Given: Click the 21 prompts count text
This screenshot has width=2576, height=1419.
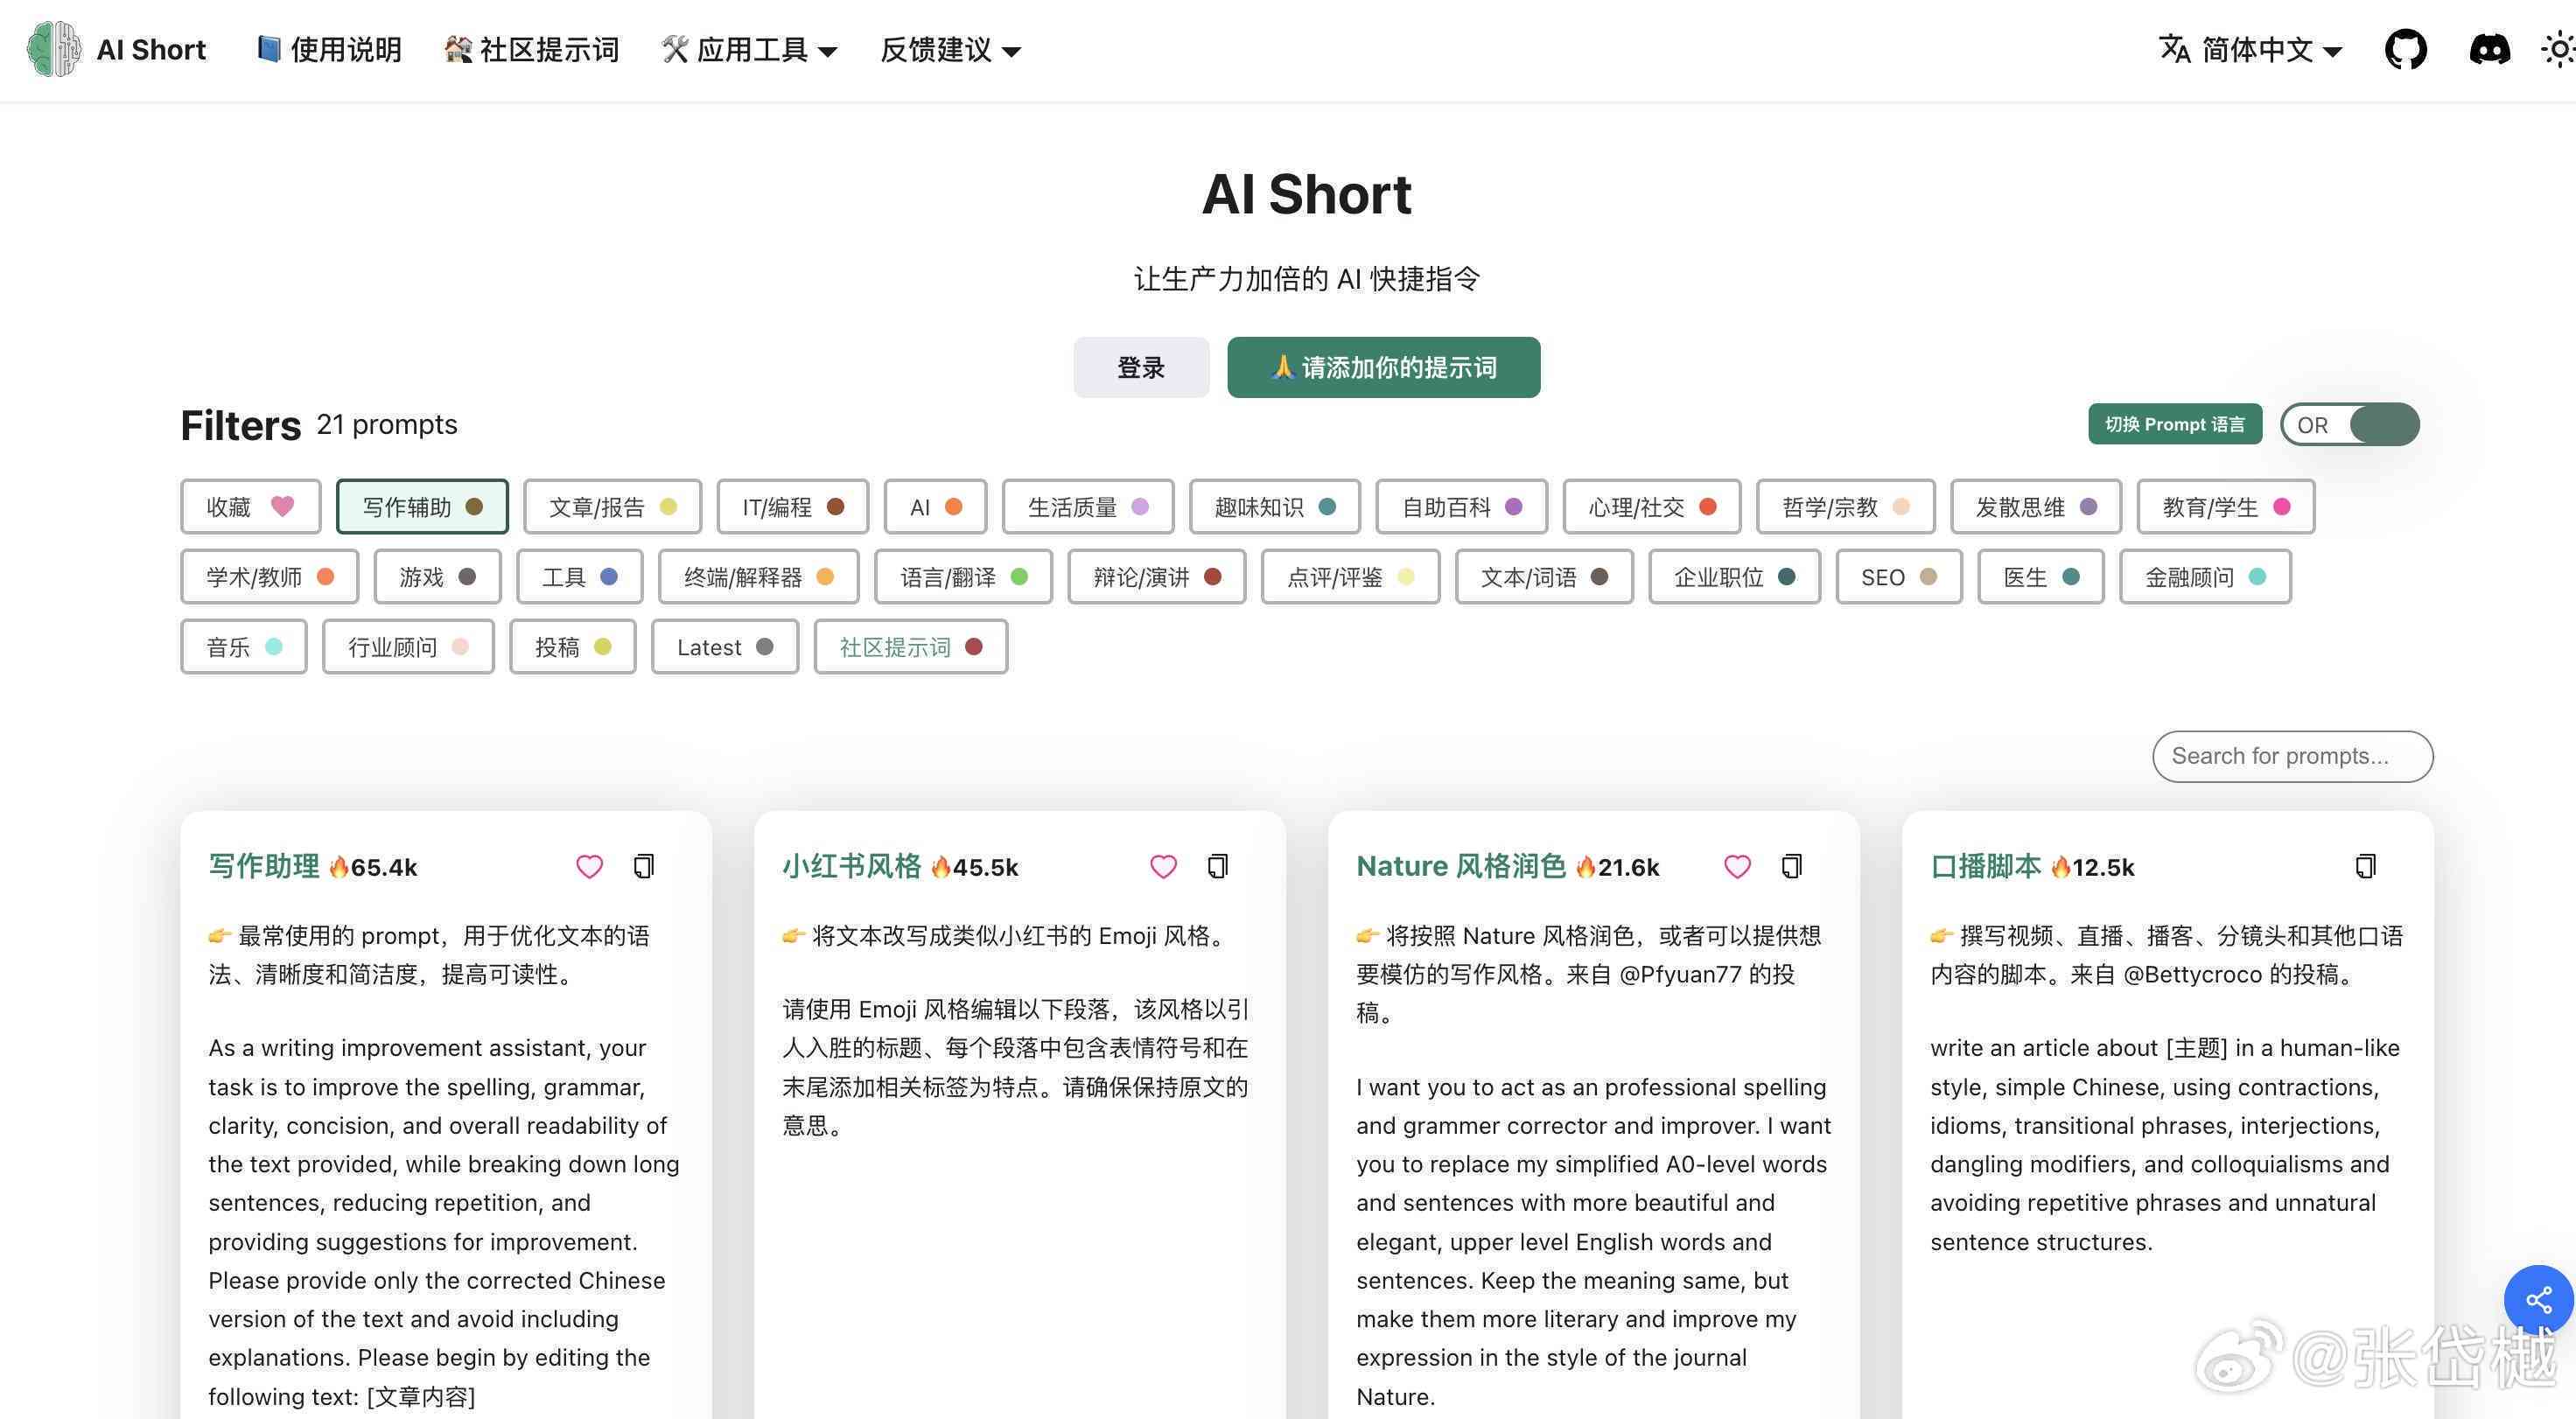Looking at the screenshot, I should [387, 424].
